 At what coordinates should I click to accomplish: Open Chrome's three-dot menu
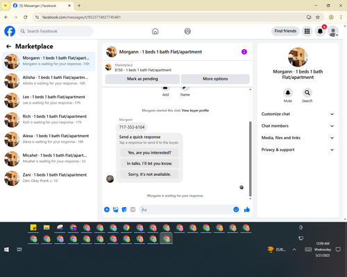(341, 17)
